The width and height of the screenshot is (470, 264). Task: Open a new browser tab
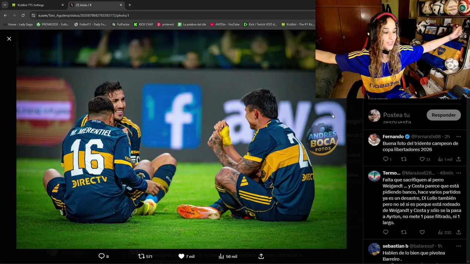130,5
